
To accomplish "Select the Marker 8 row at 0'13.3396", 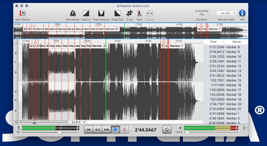I will click(x=226, y=47).
